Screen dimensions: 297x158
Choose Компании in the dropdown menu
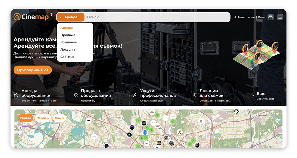69,42
